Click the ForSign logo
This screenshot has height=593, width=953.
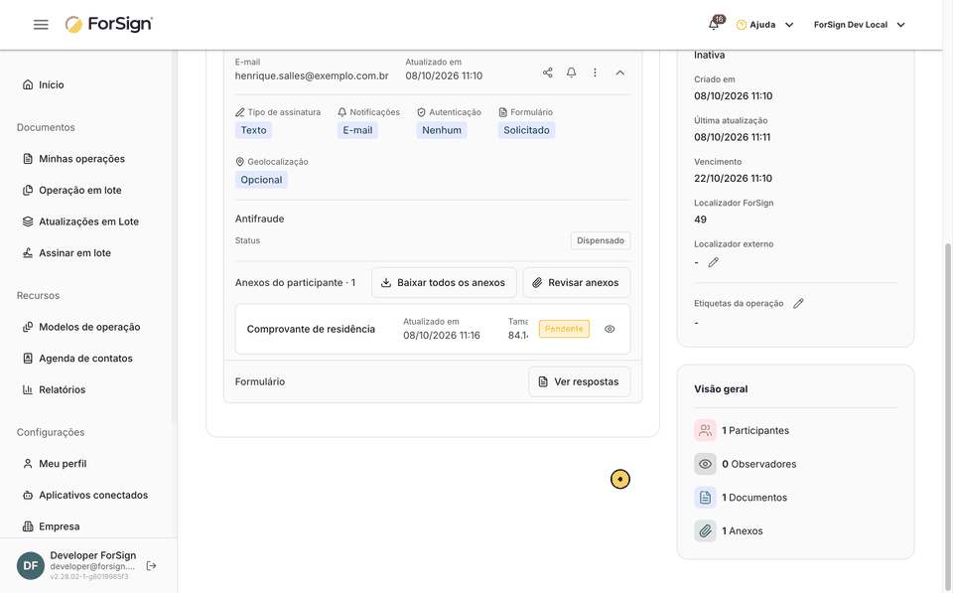point(109,24)
